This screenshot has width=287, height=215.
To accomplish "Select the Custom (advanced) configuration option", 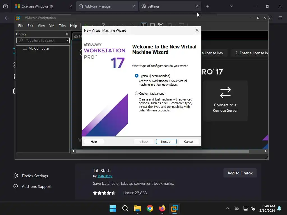I will pyautogui.click(x=136, y=94).
